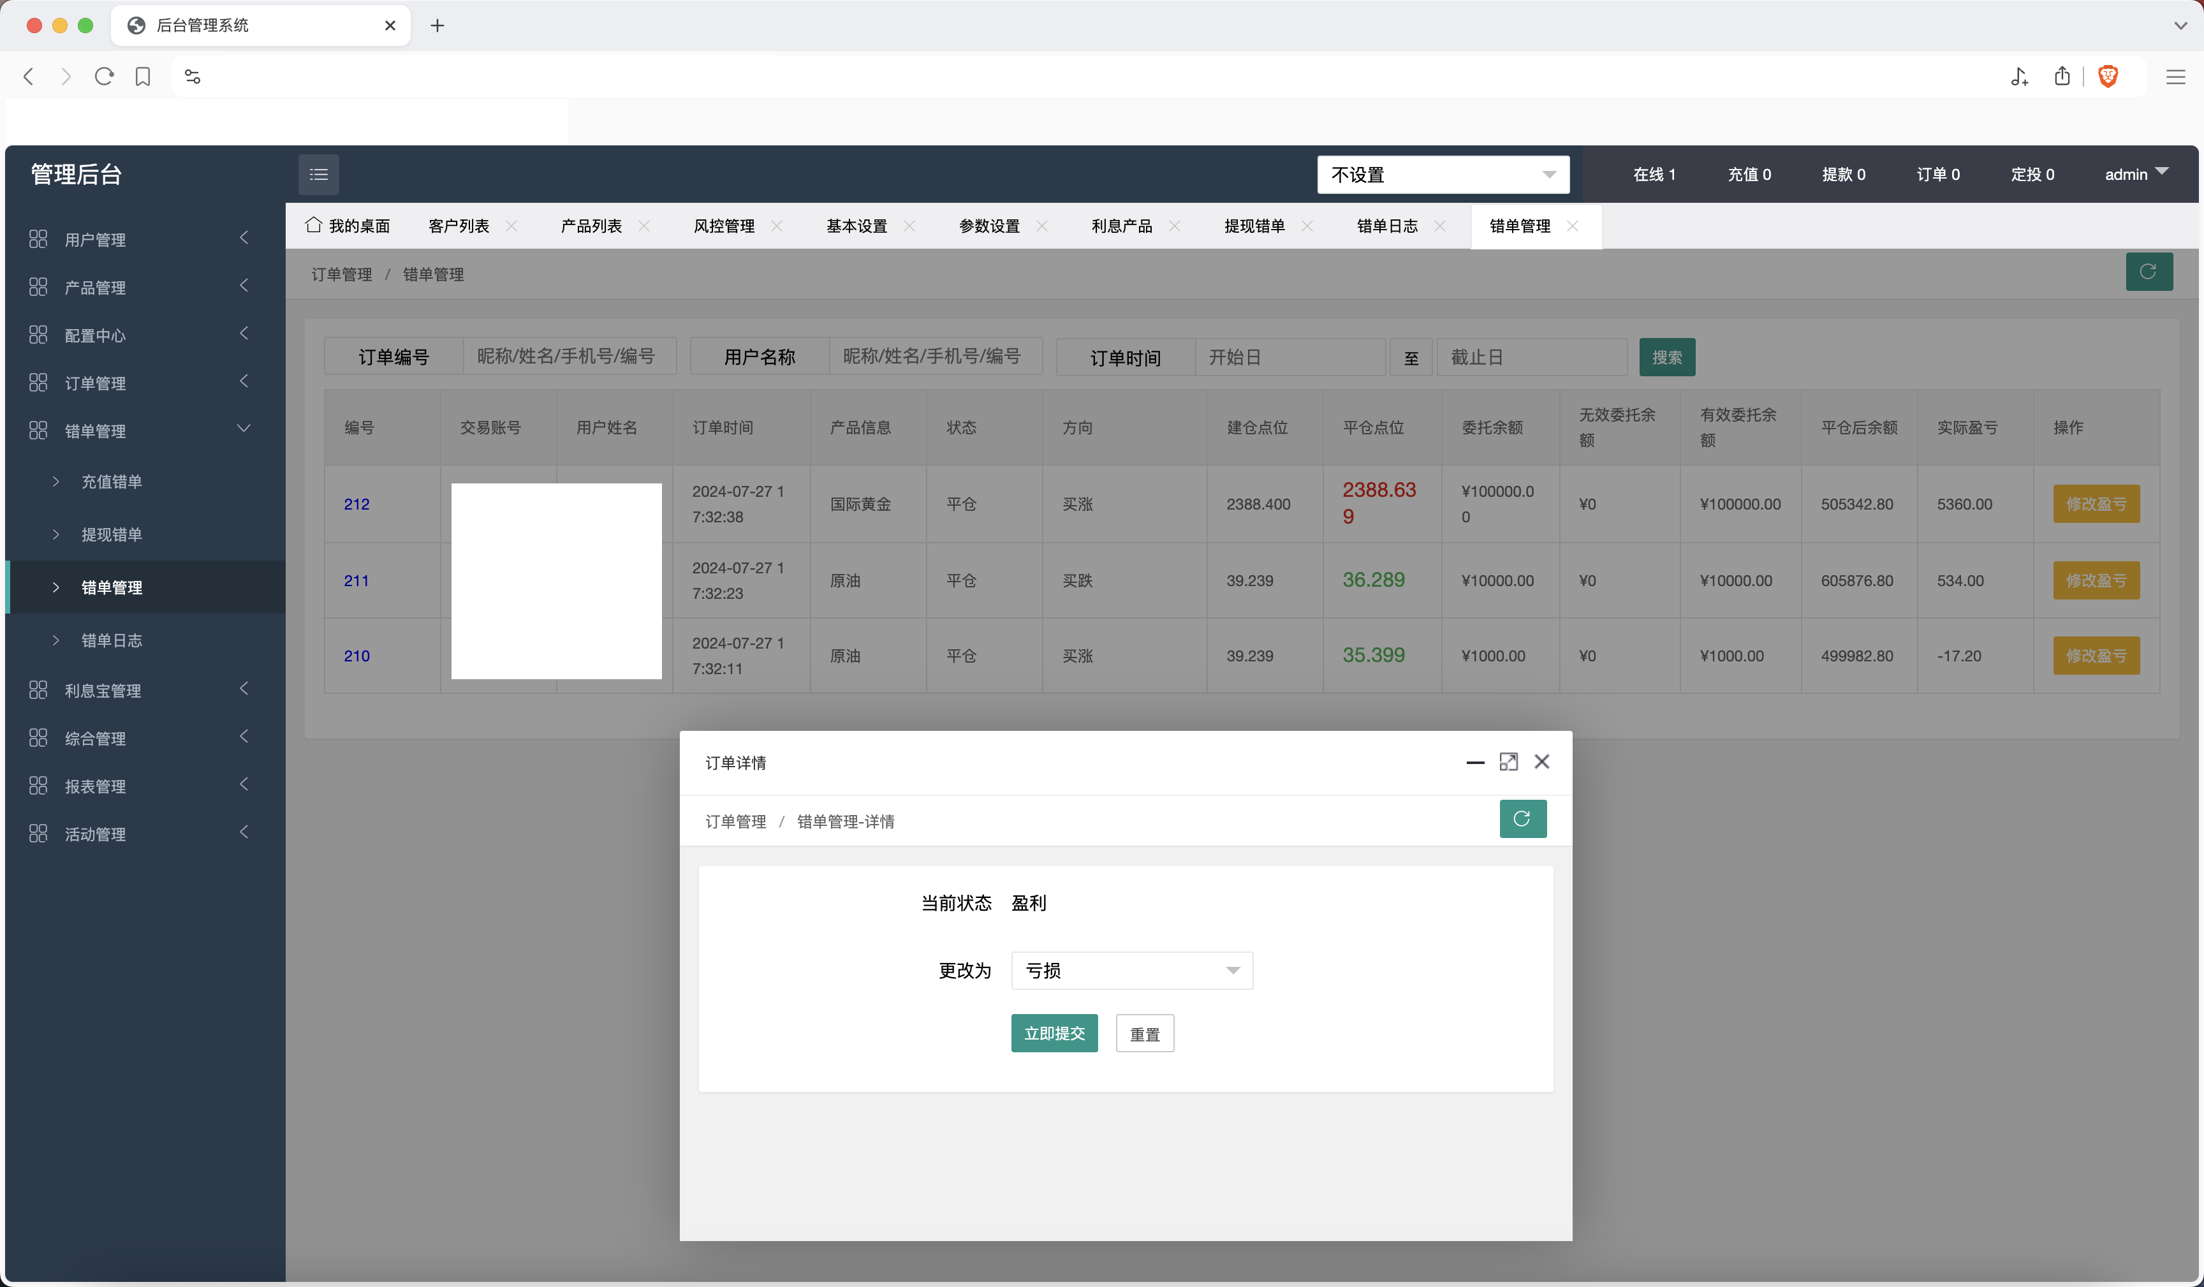The width and height of the screenshot is (2204, 1287).
Task: Click the browser bookmark icon
Action: (x=143, y=76)
